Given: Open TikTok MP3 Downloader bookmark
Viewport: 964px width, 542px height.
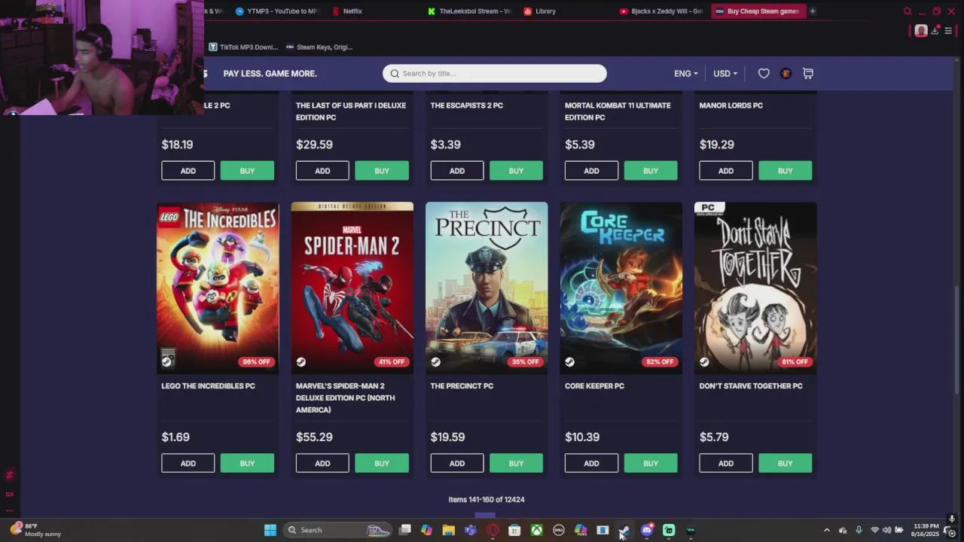Looking at the screenshot, I should 243,47.
